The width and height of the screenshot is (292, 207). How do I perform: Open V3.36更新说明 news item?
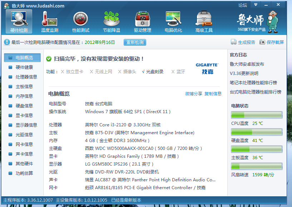244,74
